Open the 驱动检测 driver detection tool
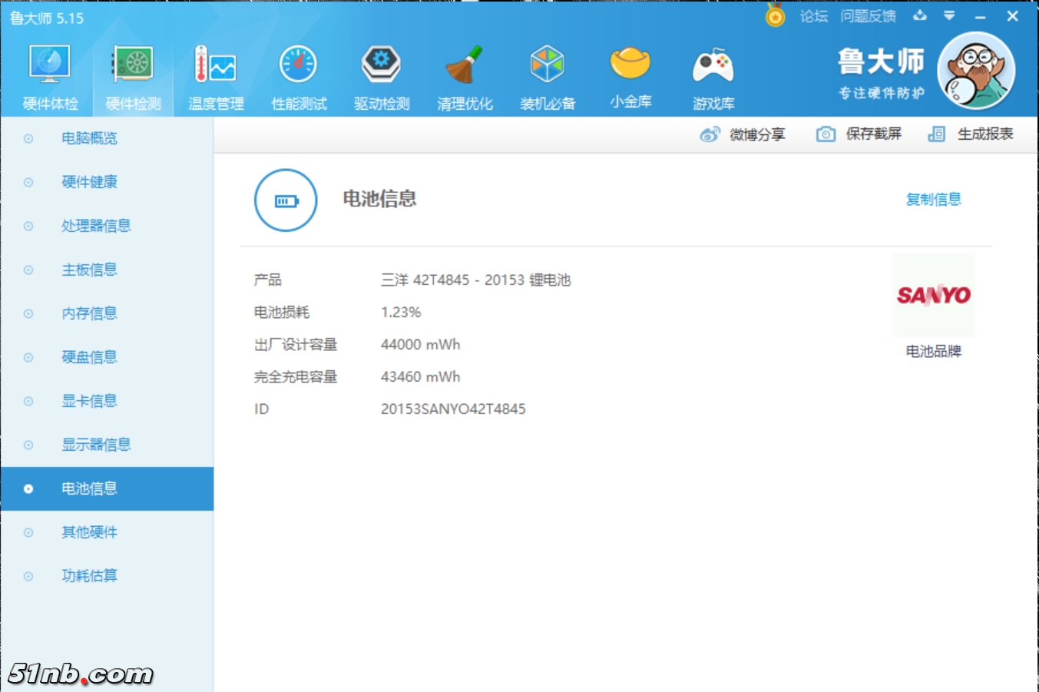The width and height of the screenshot is (1039, 692). click(x=382, y=73)
